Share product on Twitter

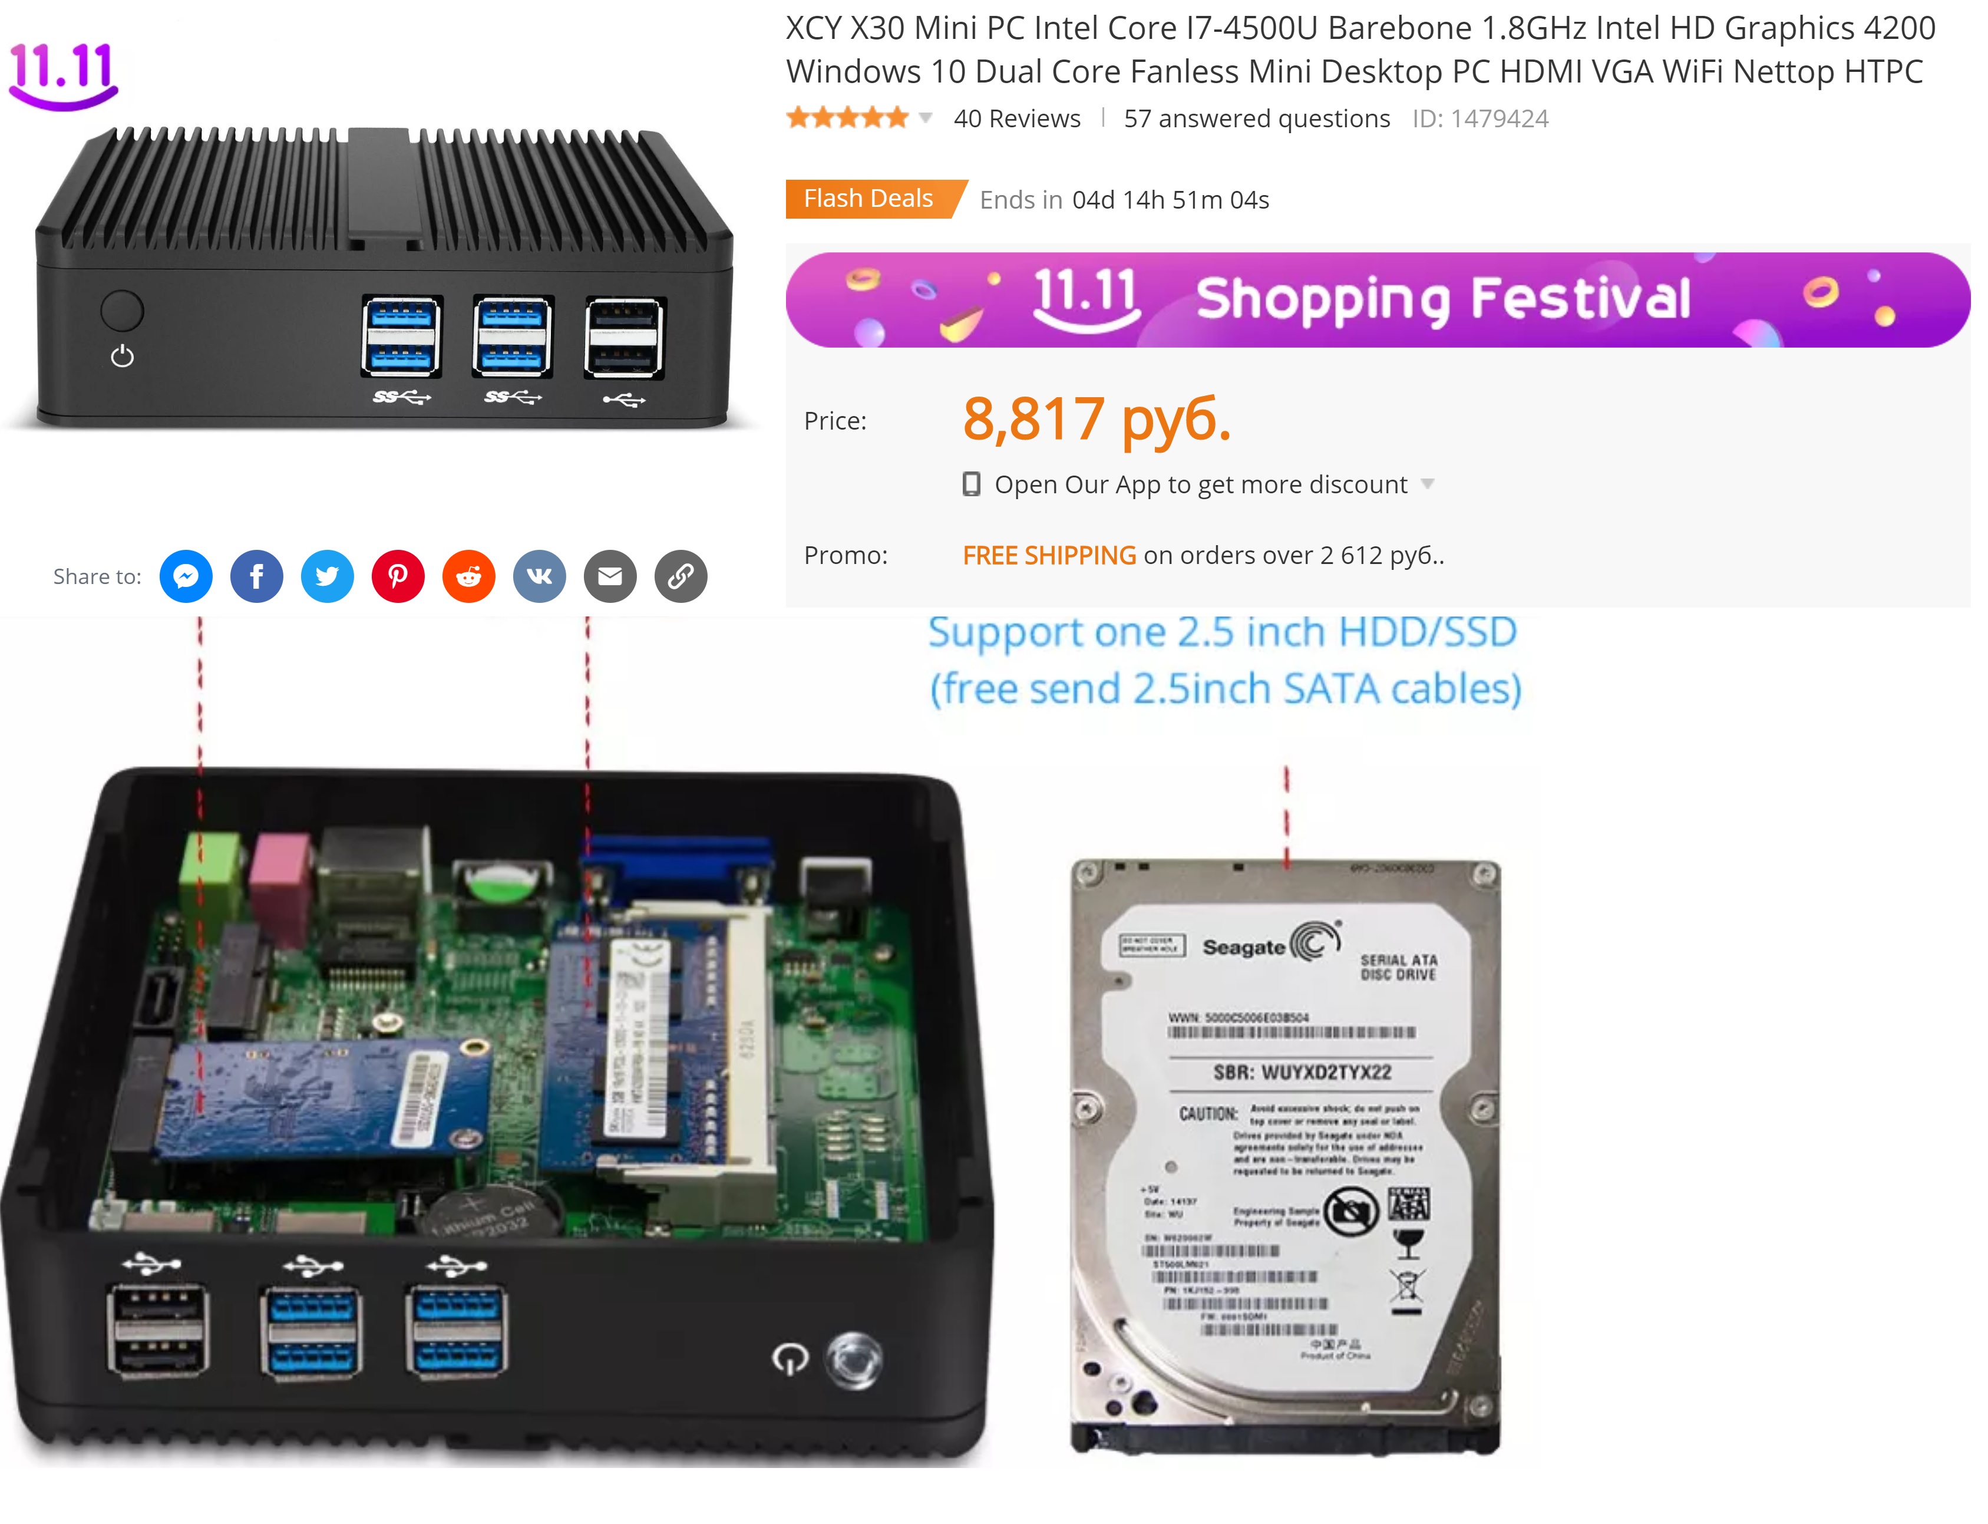coord(328,576)
